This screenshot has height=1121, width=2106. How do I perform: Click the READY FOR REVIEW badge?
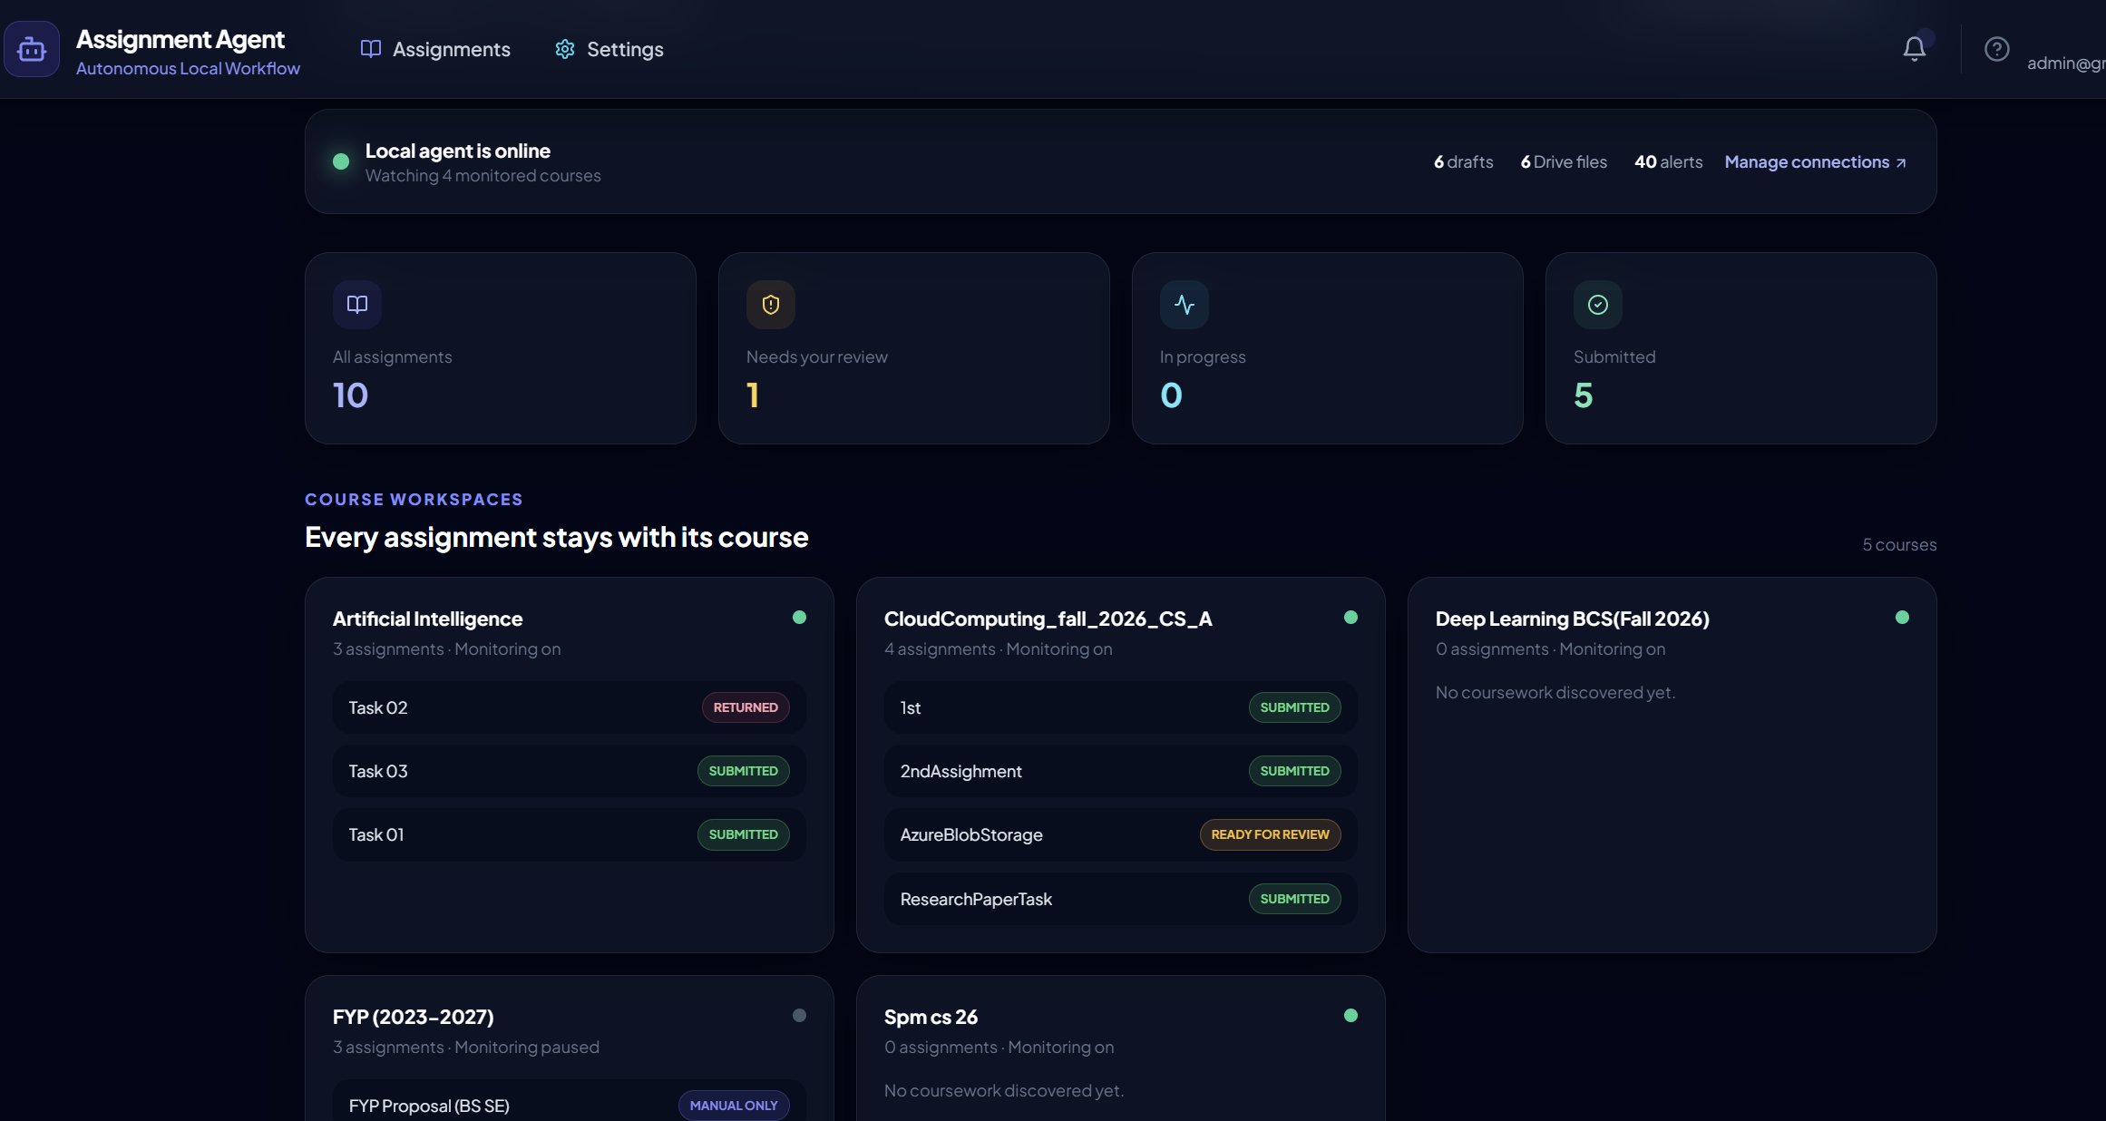tap(1270, 834)
